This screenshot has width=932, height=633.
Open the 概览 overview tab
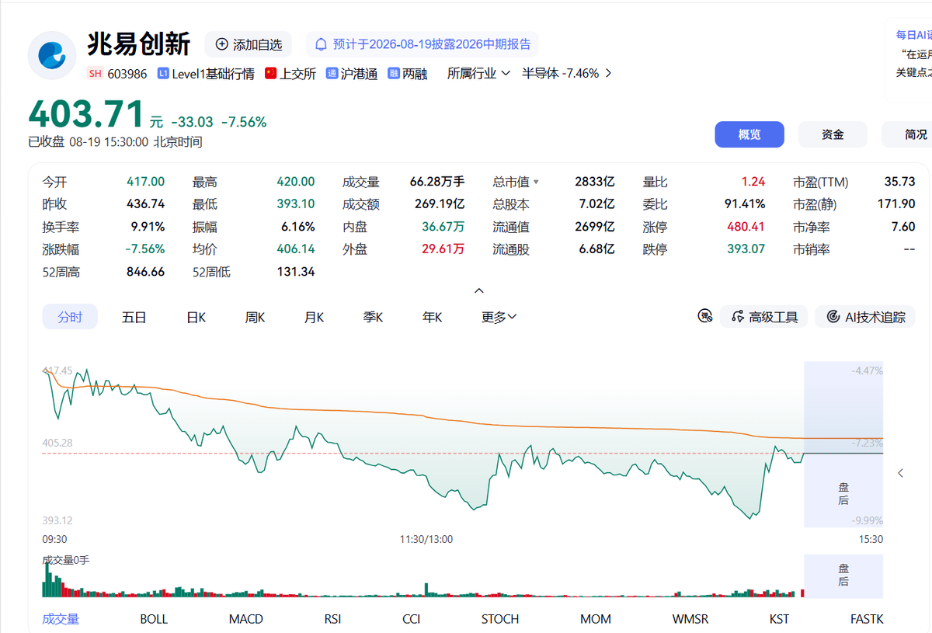pos(749,134)
